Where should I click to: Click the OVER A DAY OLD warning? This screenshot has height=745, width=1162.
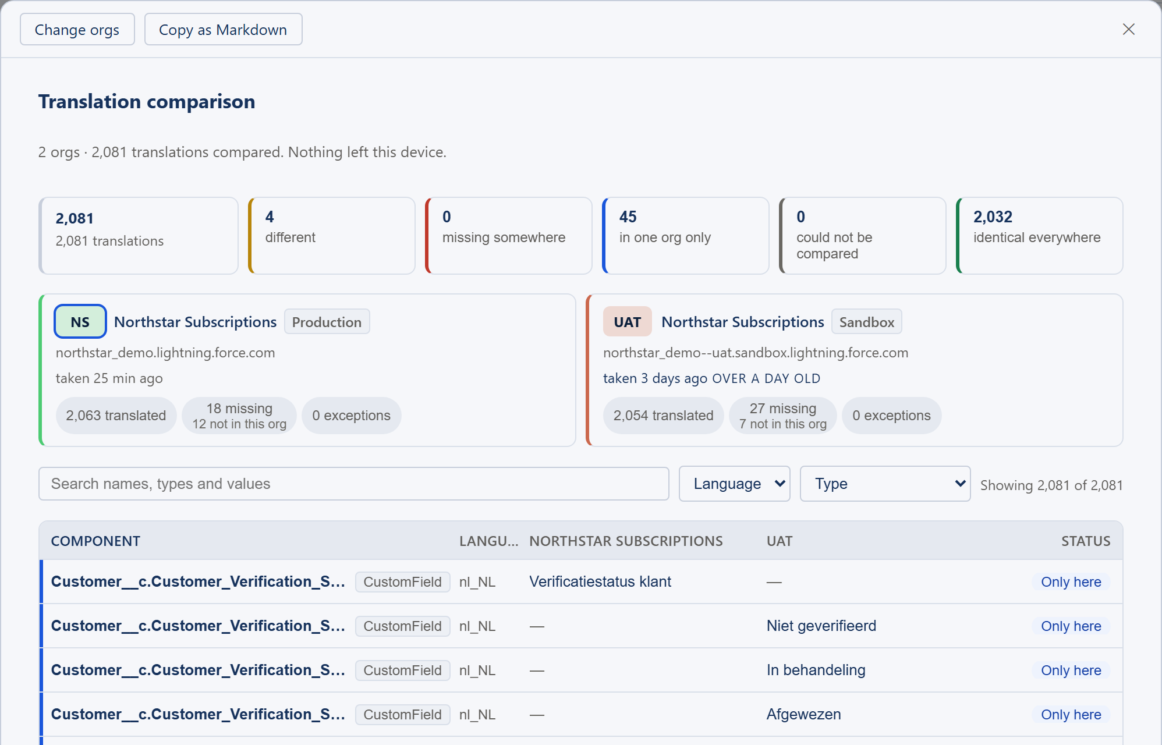click(766, 378)
